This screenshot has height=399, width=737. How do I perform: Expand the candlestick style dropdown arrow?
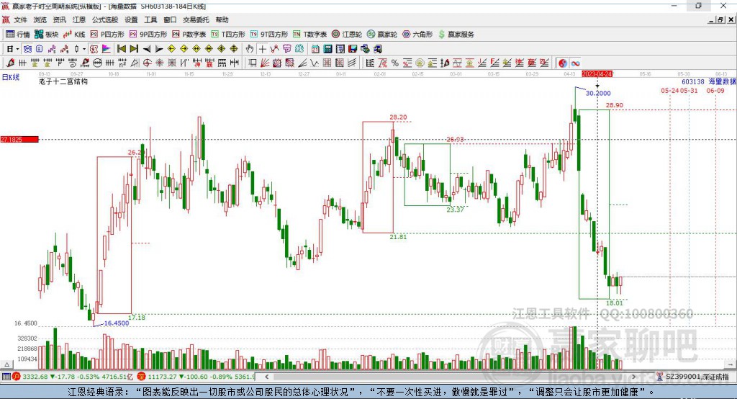(x=84, y=49)
